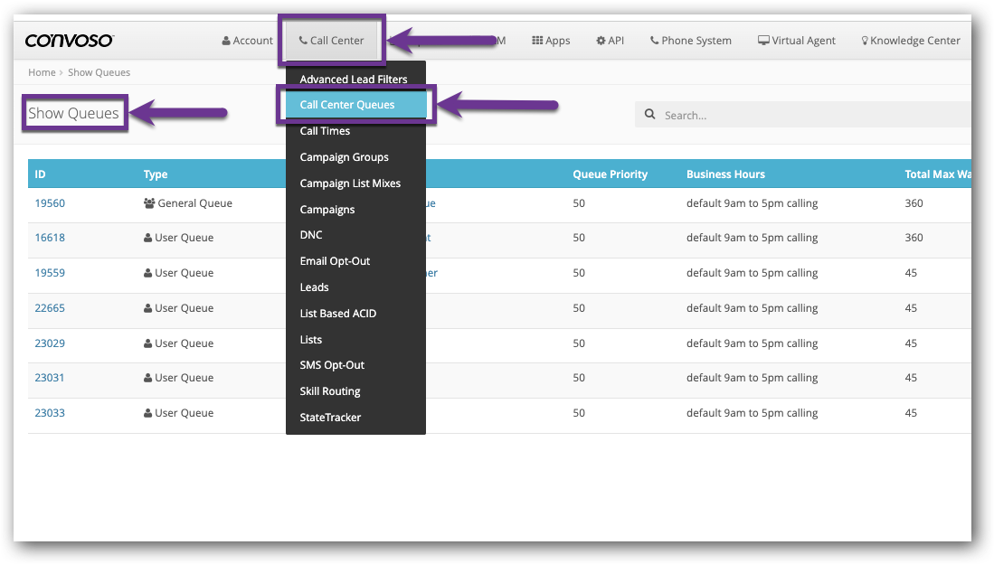Go to Home breadcrumb link
Image resolution: width=994 pixels, height=564 pixels.
[x=42, y=72]
